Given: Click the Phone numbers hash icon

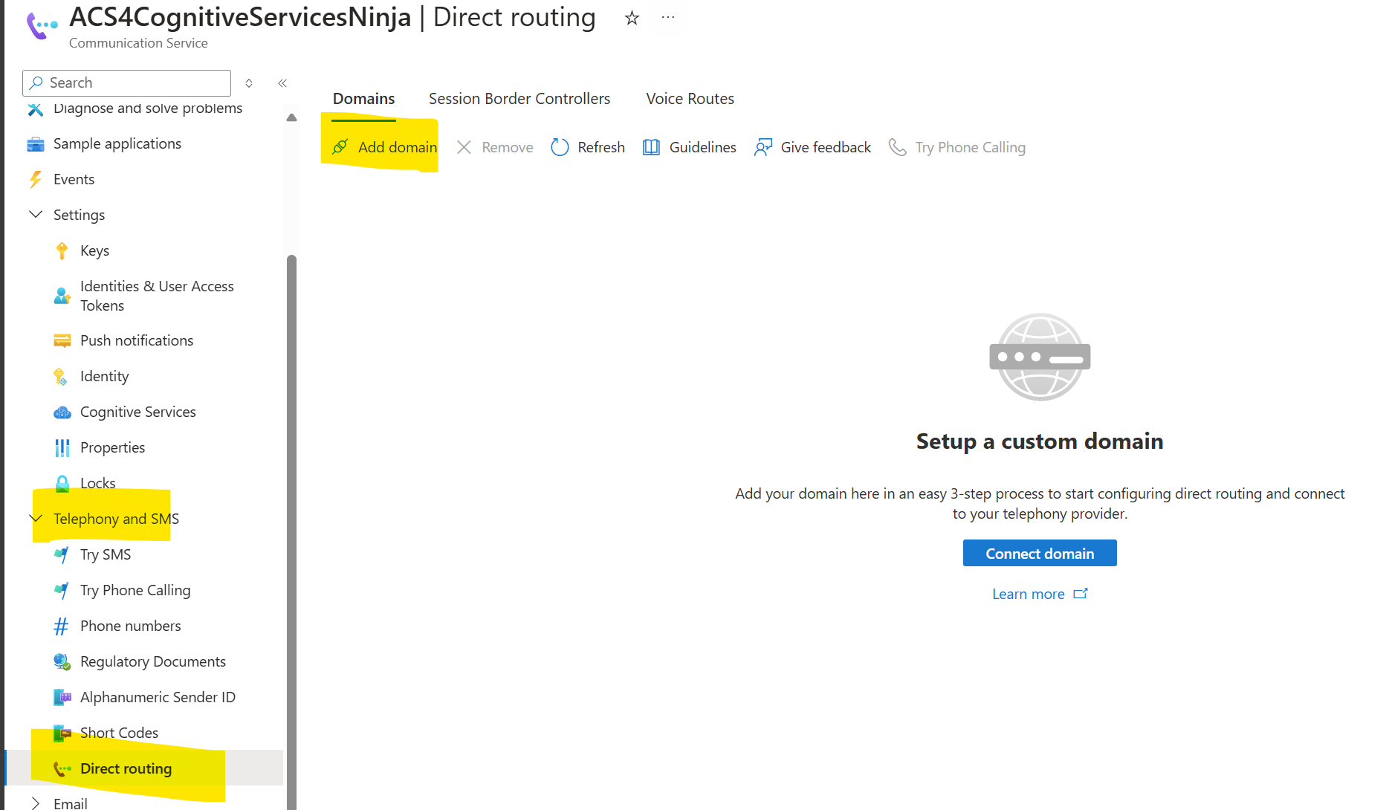Looking at the screenshot, I should [62, 626].
